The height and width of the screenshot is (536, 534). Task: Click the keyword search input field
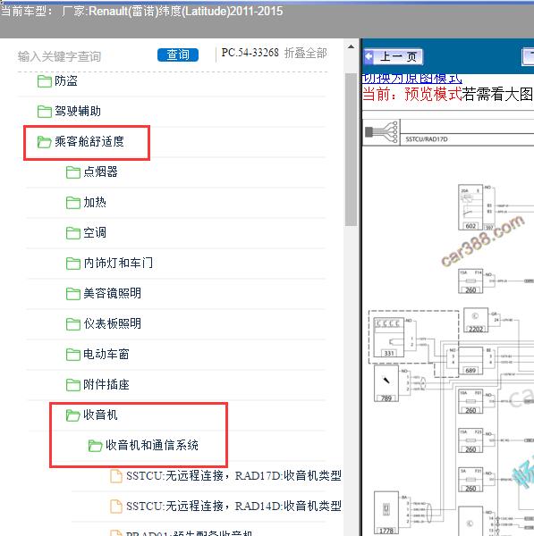[84, 56]
